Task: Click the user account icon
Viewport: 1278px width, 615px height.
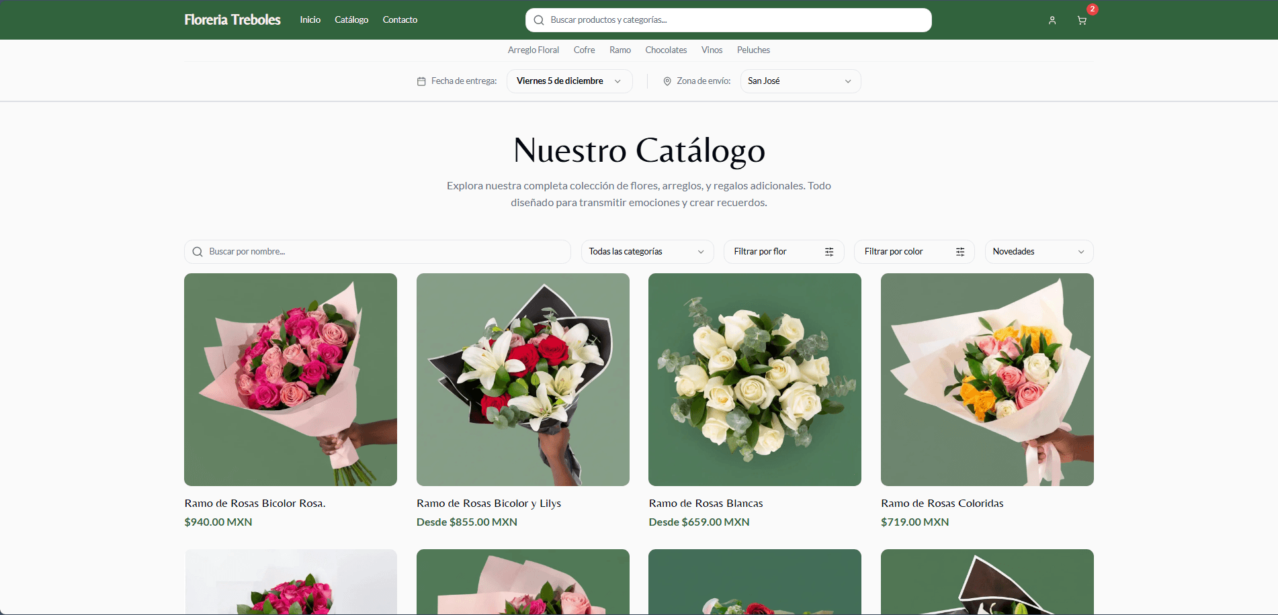Action: [1052, 21]
